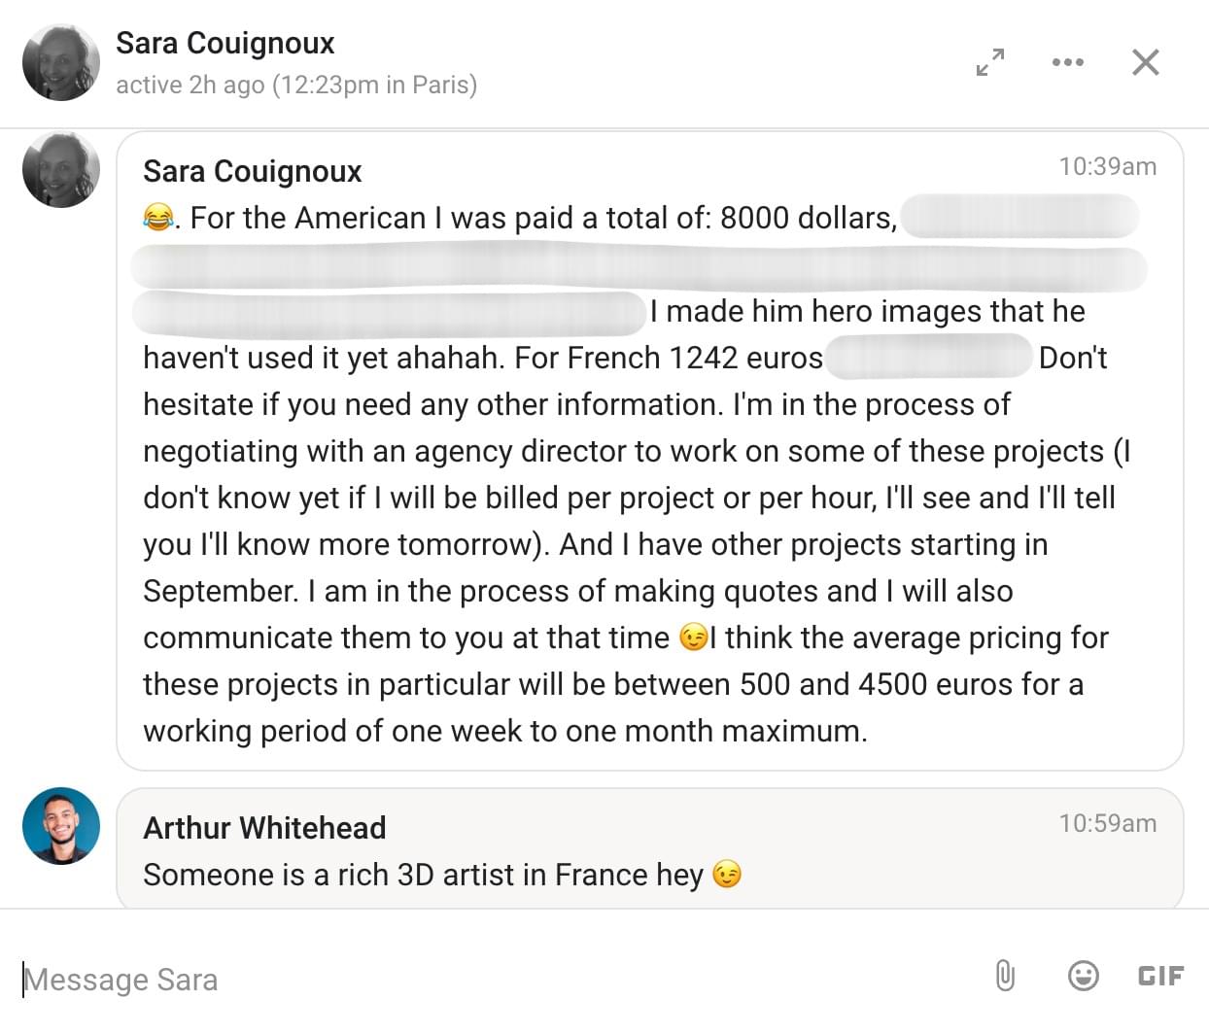Screen dimensions: 1209x1034
Task: Click the Arthur Whitehead sender name
Action: click(x=264, y=828)
